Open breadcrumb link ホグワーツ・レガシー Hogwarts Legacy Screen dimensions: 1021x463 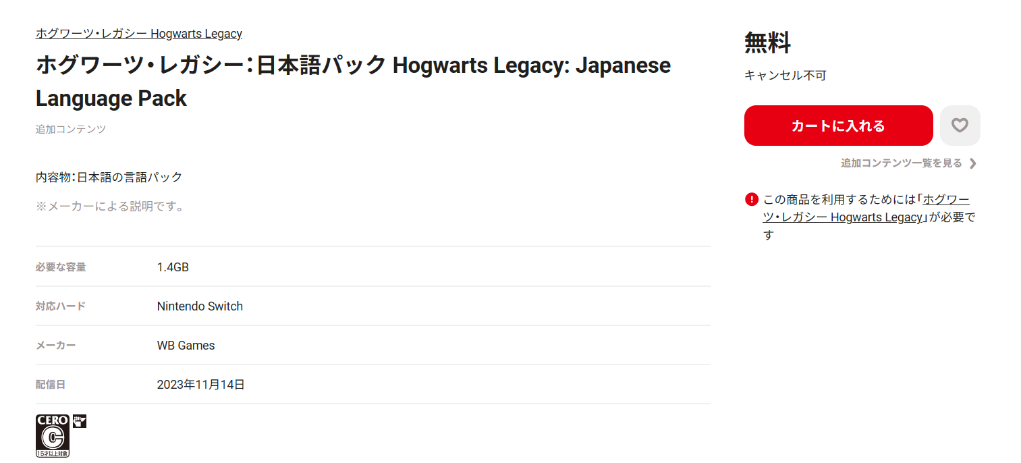pos(139,34)
